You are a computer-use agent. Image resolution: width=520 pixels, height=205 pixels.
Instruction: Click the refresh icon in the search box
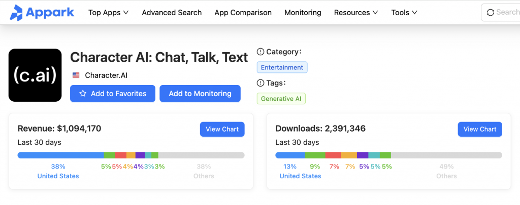tap(490, 13)
